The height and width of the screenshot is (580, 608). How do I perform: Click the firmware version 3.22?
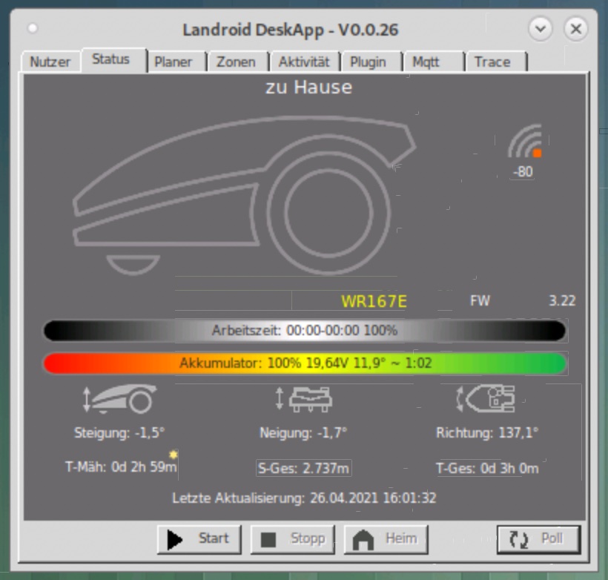click(562, 300)
